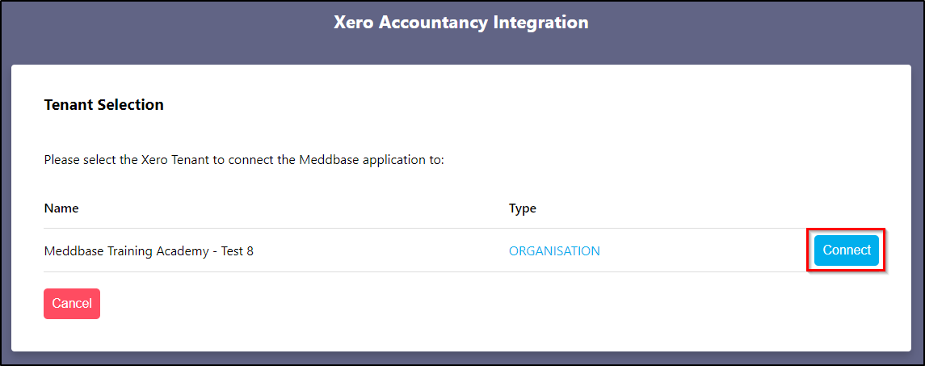Click the word 'Selection' in the section heading
This screenshot has width=925, height=366.
point(131,105)
